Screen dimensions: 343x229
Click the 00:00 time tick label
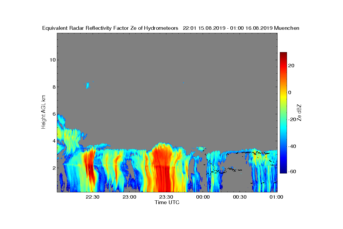pyautogui.click(x=203, y=197)
